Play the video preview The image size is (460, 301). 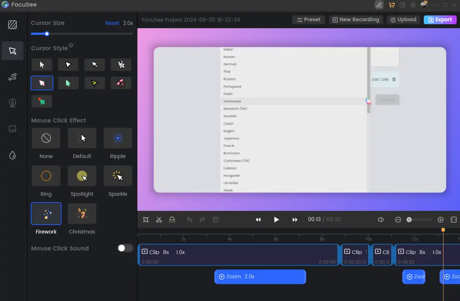(x=277, y=220)
